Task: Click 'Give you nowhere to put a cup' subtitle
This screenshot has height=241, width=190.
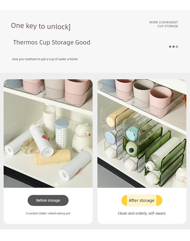Action: [x=45, y=59]
